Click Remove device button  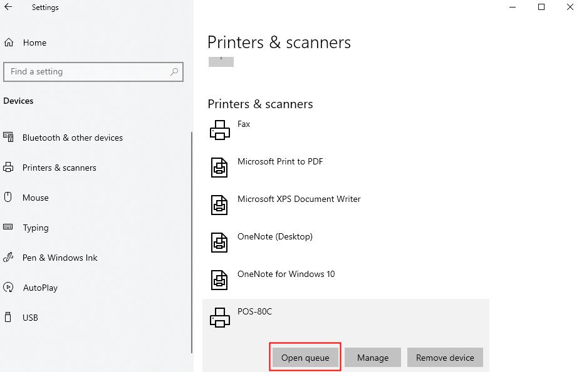(445, 358)
